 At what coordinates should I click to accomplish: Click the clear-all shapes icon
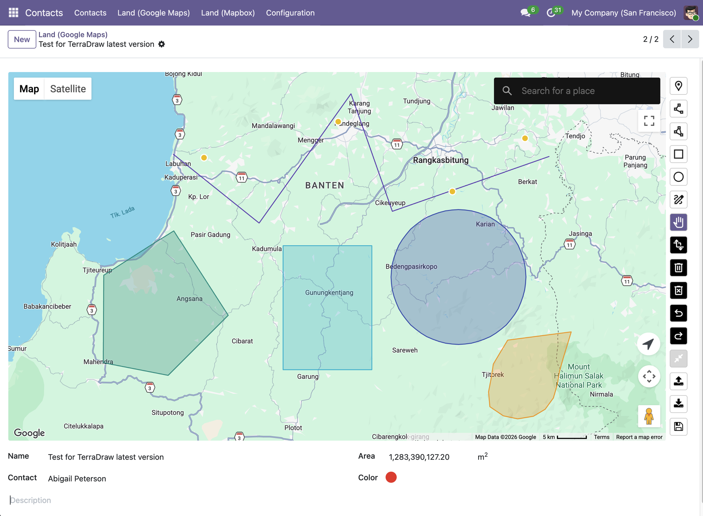click(678, 290)
